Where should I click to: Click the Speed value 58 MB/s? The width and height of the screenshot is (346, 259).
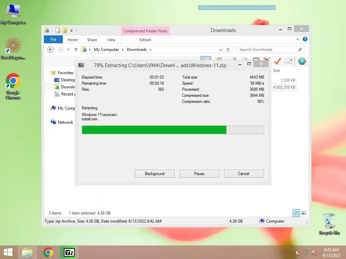pyautogui.click(x=257, y=83)
